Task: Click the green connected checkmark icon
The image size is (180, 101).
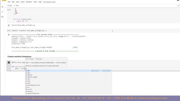Action: 178,6
